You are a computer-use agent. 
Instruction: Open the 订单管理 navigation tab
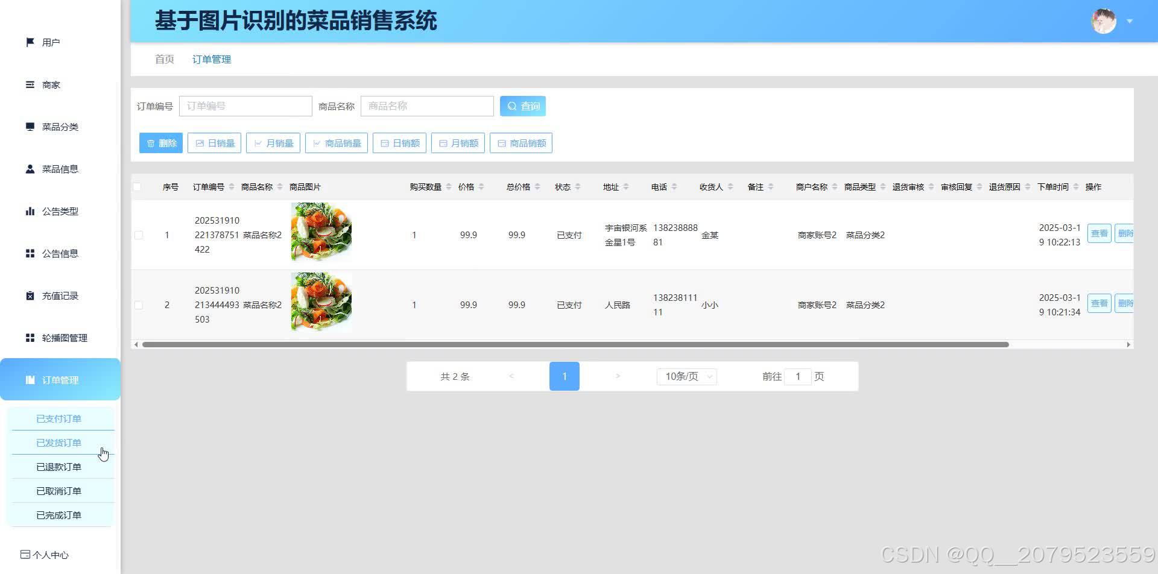coord(211,59)
